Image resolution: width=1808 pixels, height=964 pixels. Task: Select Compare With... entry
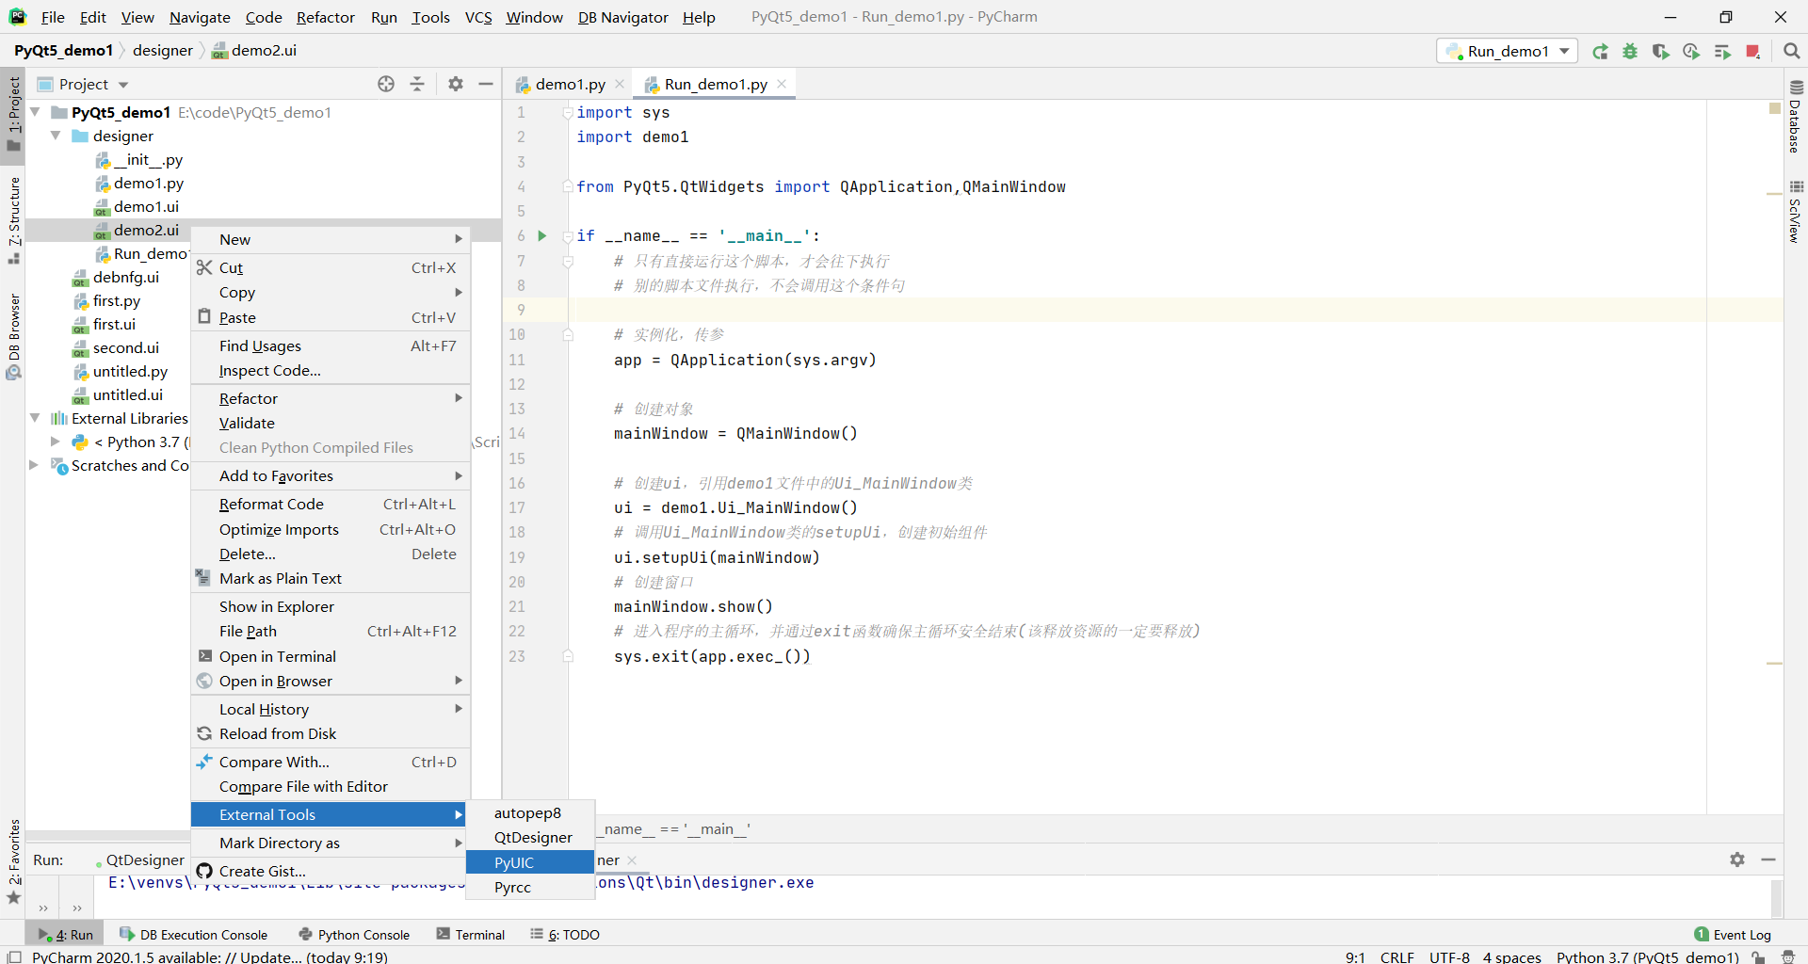point(331,762)
